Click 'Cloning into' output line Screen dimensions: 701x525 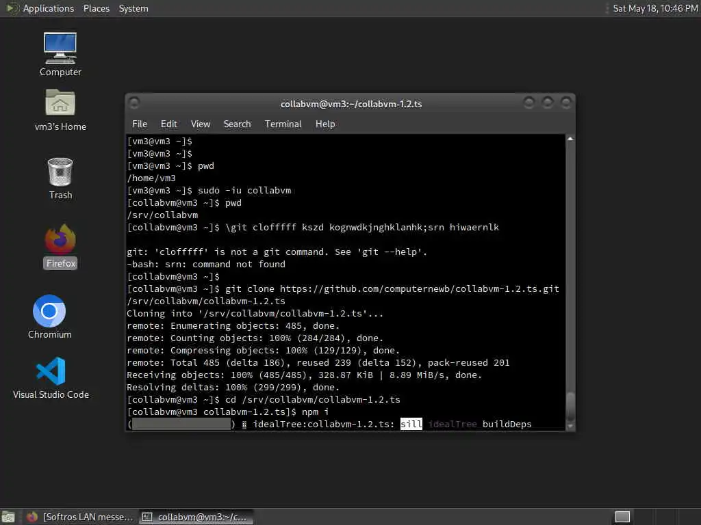pos(255,313)
